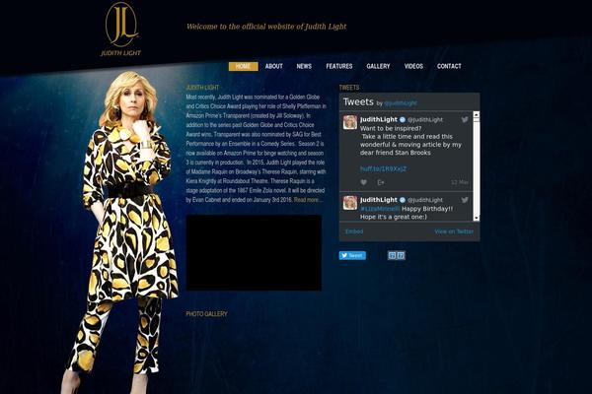This screenshot has height=394, width=592.
Task: Click share icon on the 'Want to be inspired?' tweet
Action: (381, 182)
